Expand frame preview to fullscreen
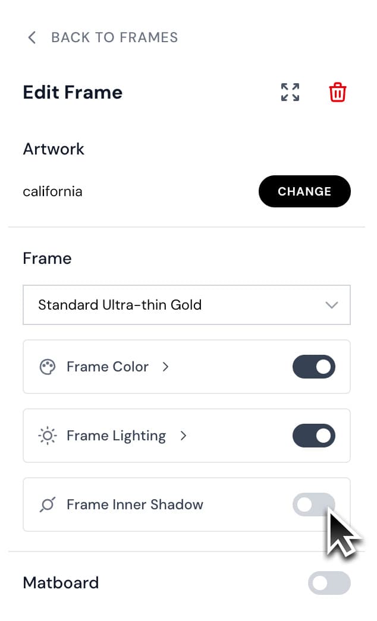Screen dimensions: 377x621 pyautogui.click(x=290, y=92)
